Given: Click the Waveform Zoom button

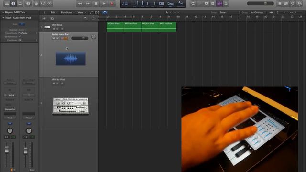Looking at the screenshot, I should coord(271,12).
